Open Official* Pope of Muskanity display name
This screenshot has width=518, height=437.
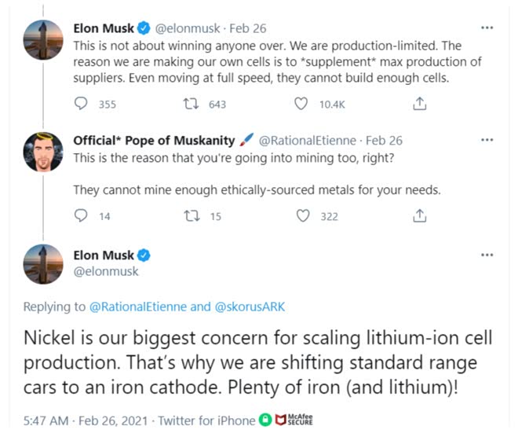(153, 140)
